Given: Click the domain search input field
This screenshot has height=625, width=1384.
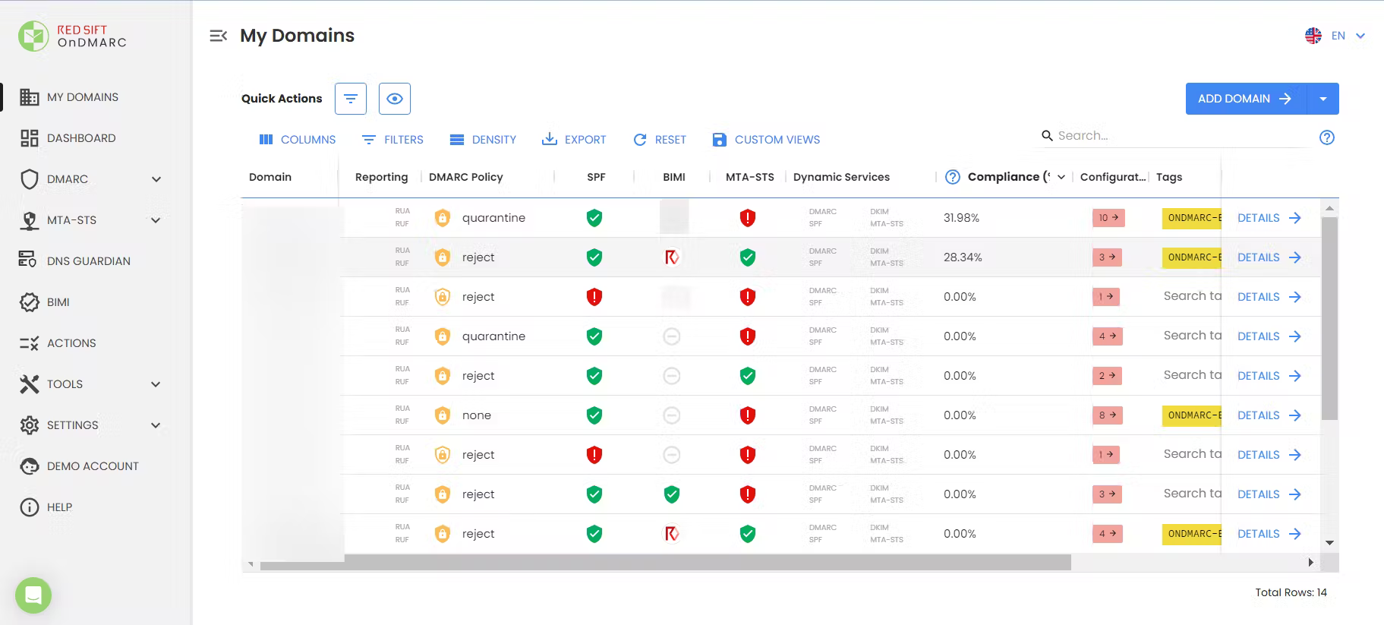Looking at the screenshot, I should [x=1177, y=136].
